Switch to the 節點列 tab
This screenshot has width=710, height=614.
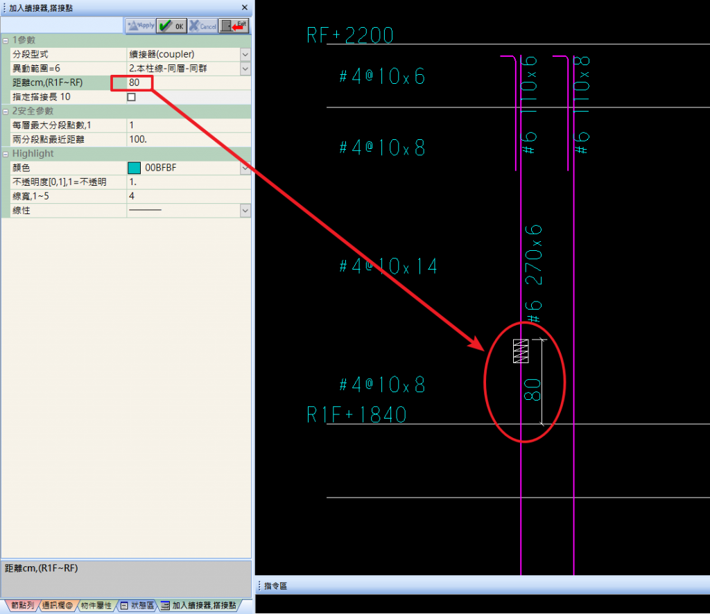point(21,606)
